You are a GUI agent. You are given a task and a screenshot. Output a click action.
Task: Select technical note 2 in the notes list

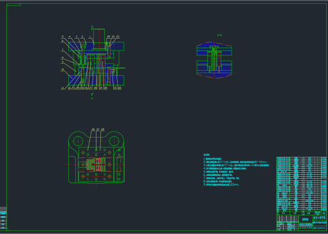click(x=235, y=162)
